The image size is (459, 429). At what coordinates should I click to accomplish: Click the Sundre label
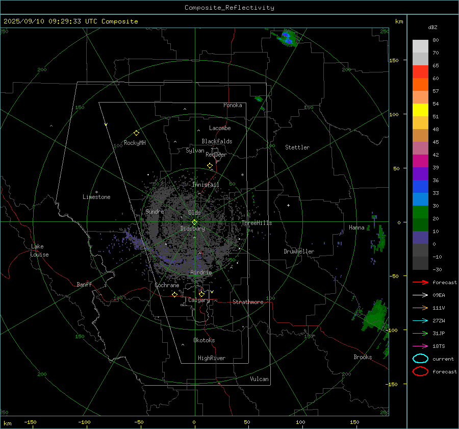click(x=155, y=211)
